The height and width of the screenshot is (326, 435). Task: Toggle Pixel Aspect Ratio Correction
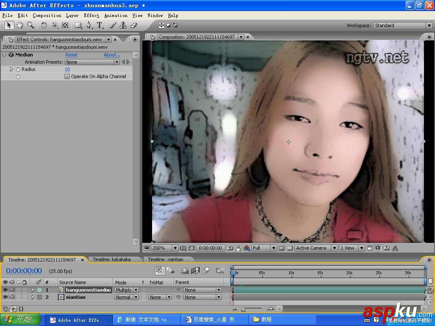[x=370, y=248]
